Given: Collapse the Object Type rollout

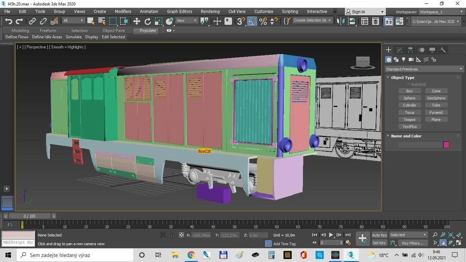Looking at the screenshot, I should pyautogui.click(x=403, y=78).
